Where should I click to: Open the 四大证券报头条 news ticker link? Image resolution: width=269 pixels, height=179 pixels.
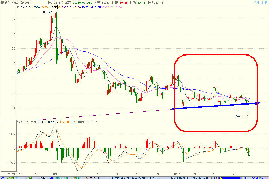pos(194,178)
